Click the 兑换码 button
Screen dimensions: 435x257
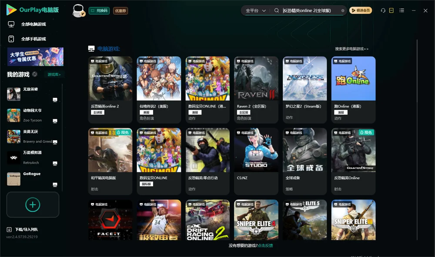pyautogui.click(x=99, y=10)
